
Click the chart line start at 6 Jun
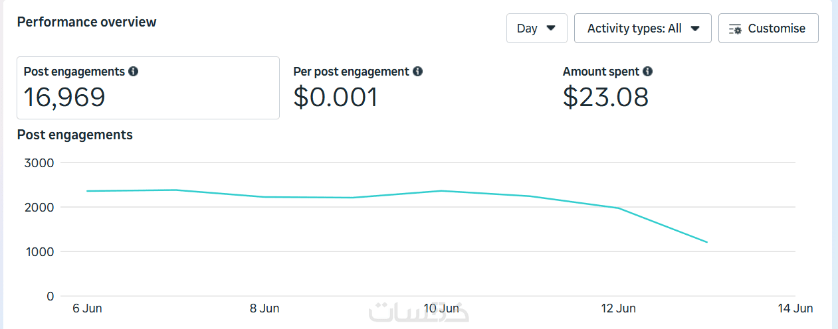point(87,191)
